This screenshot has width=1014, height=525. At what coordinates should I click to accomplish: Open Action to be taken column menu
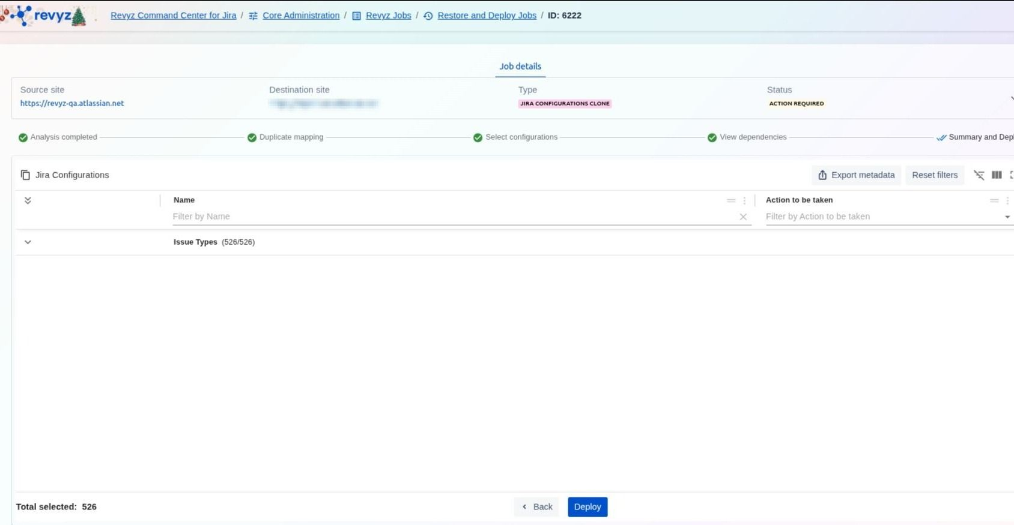pyautogui.click(x=1007, y=200)
